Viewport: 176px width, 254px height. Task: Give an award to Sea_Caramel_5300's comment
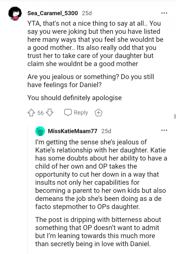98,113
